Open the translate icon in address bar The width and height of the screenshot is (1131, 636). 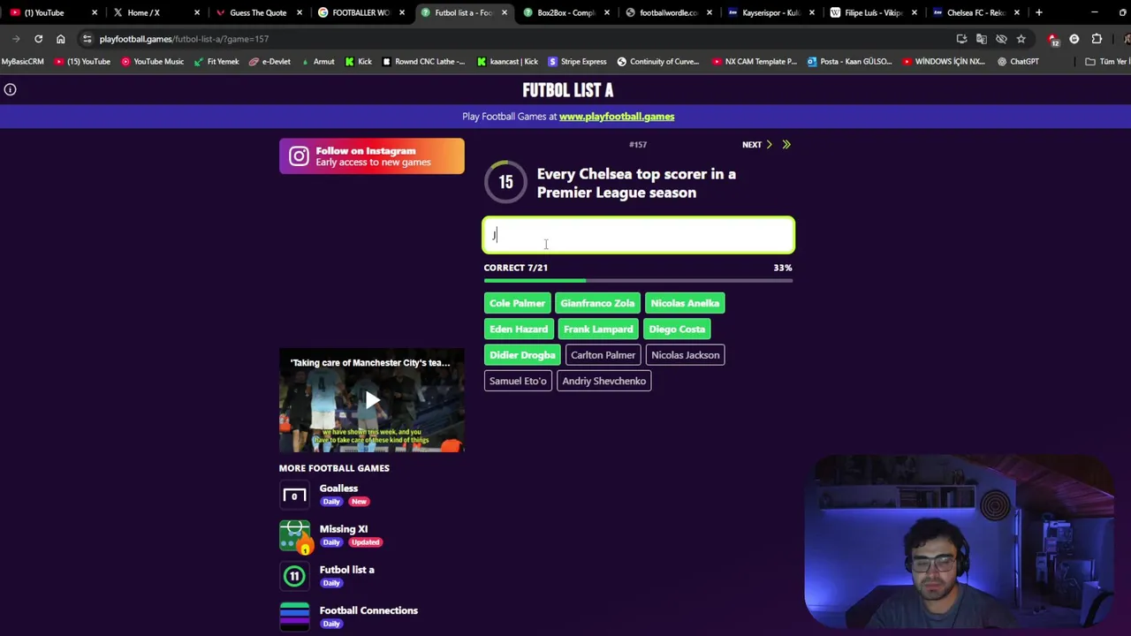click(981, 39)
